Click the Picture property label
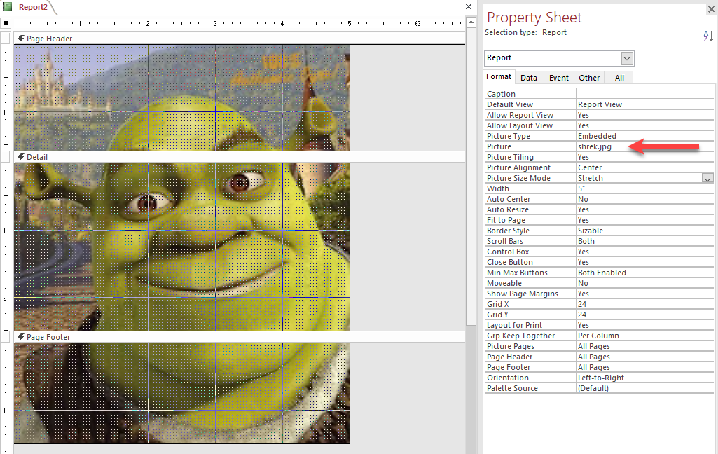 pyautogui.click(x=499, y=146)
